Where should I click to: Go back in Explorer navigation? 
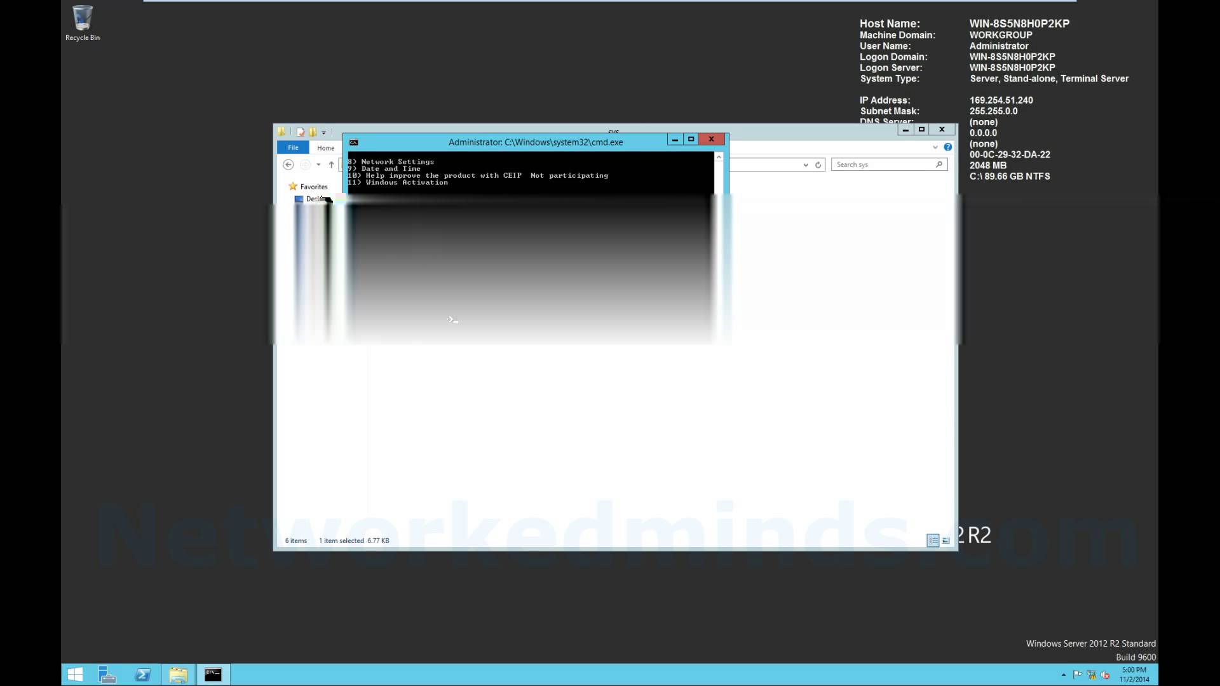(x=288, y=165)
